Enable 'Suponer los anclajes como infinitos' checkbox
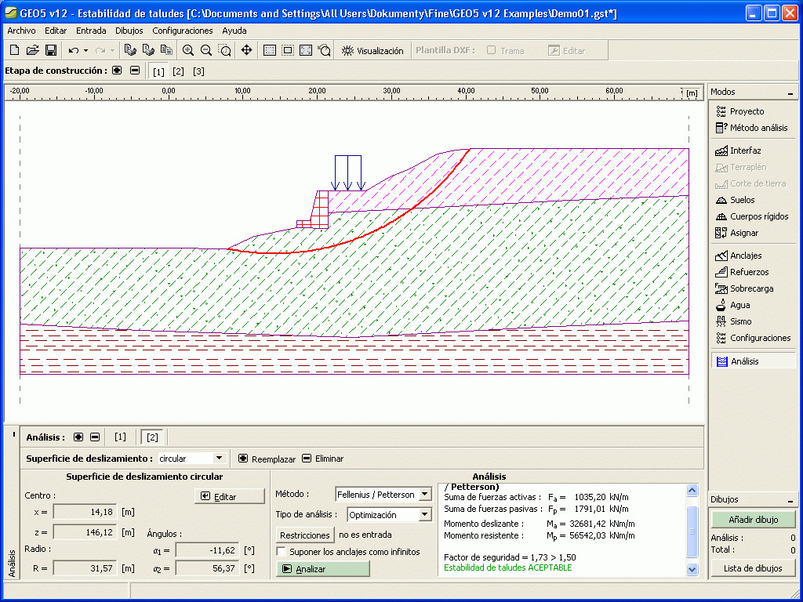 point(282,552)
